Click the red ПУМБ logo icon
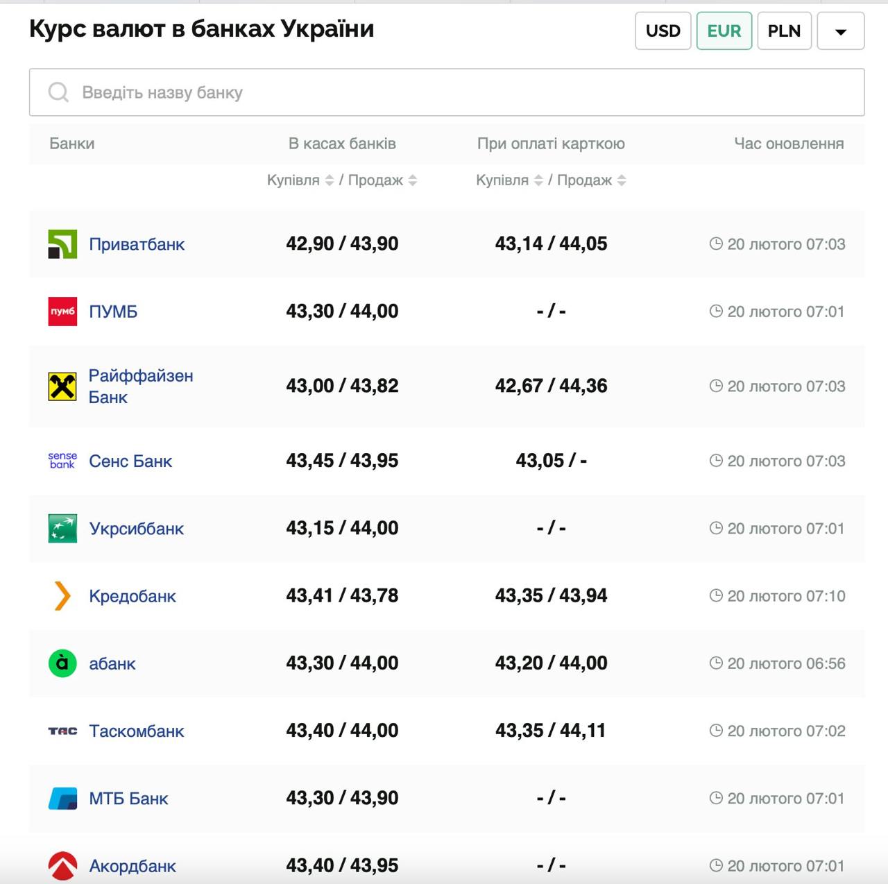 [62, 312]
